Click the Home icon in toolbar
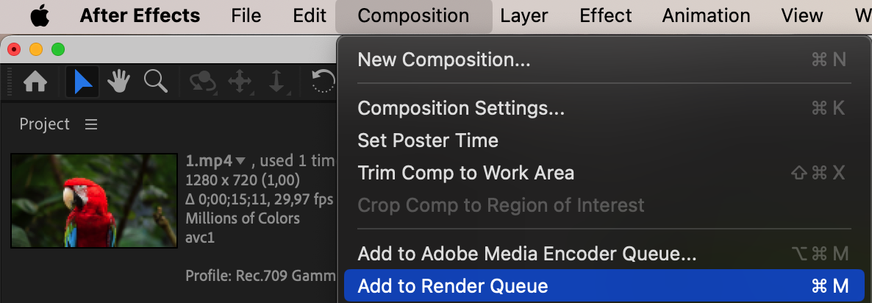This screenshot has height=303, width=872. pos(35,82)
